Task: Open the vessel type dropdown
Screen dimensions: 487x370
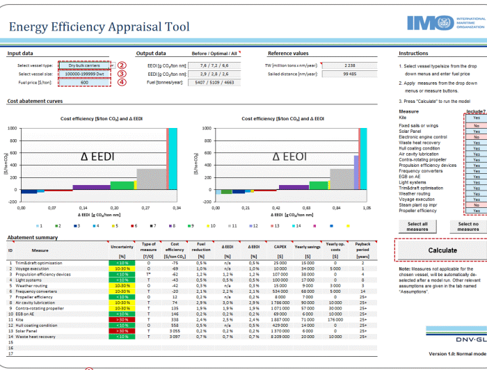Action: (84, 65)
